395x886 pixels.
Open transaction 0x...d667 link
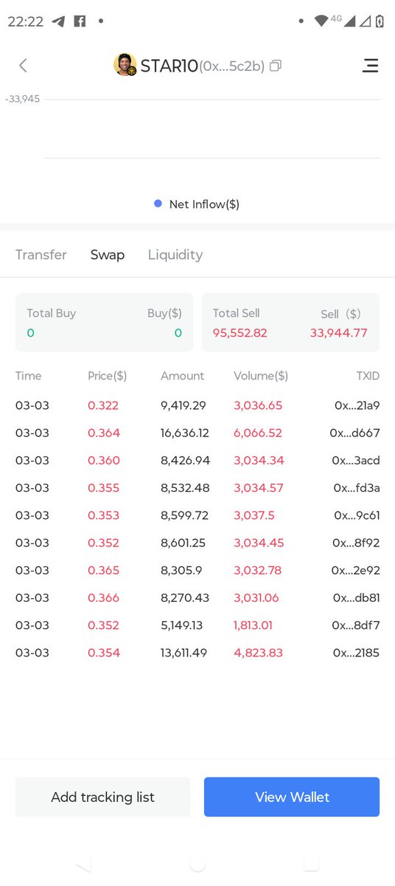click(355, 433)
